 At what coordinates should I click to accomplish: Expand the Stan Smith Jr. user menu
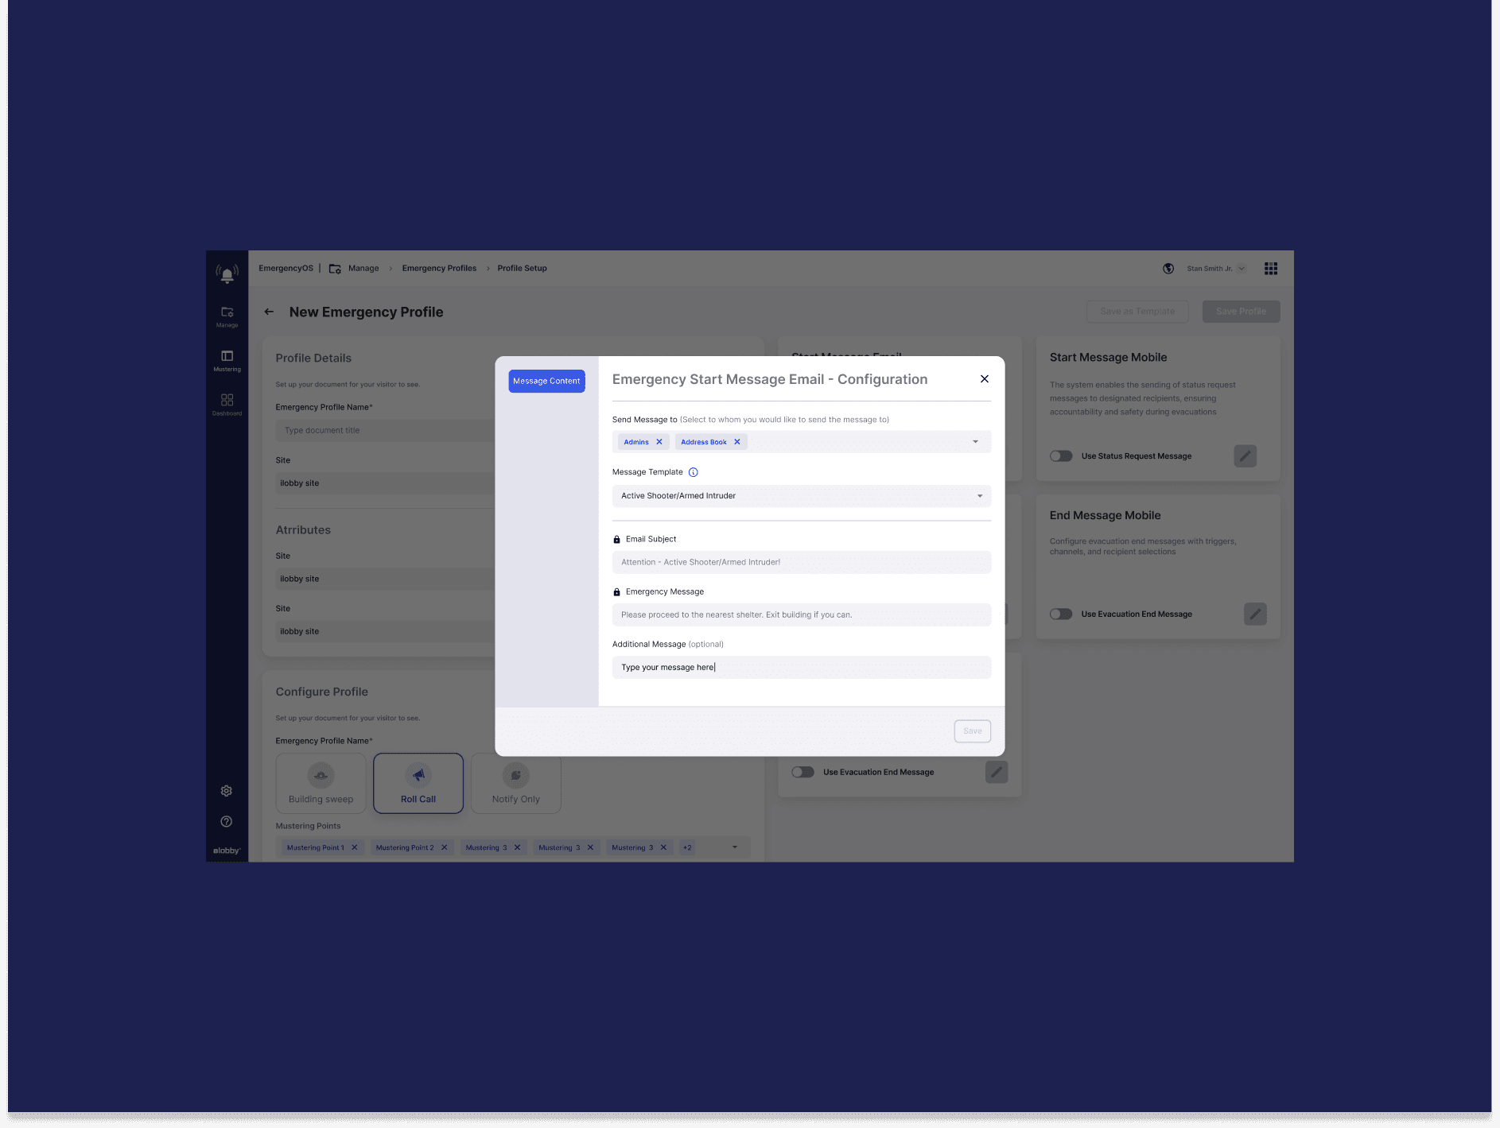tap(1242, 269)
